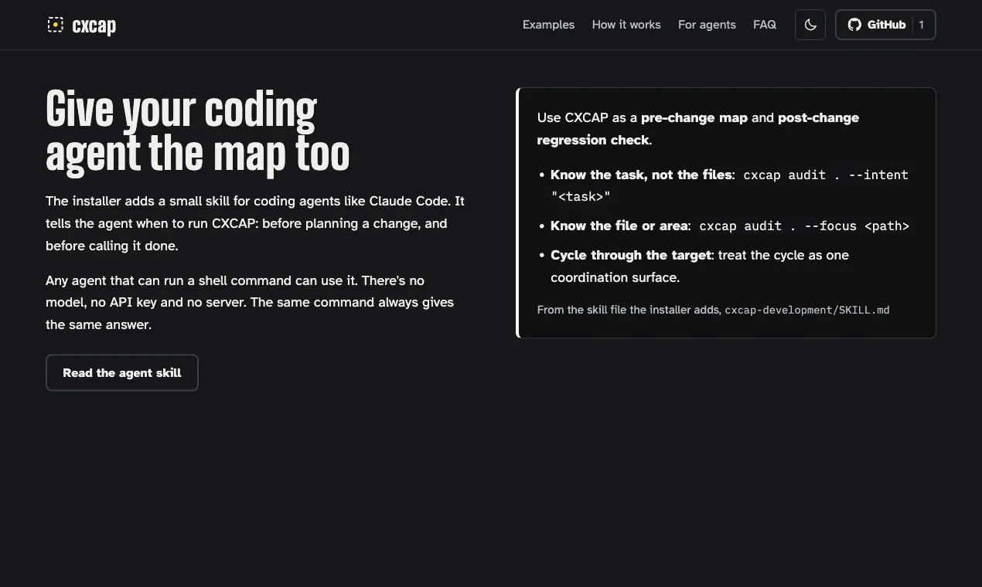Screen dimensions: 982x587
Task: Go to How it works section
Action: pyautogui.click(x=626, y=25)
